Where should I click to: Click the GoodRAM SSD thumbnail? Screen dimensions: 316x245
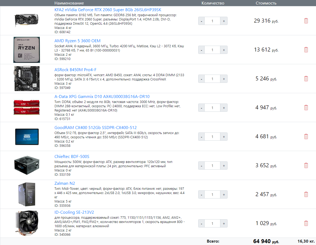(27, 137)
